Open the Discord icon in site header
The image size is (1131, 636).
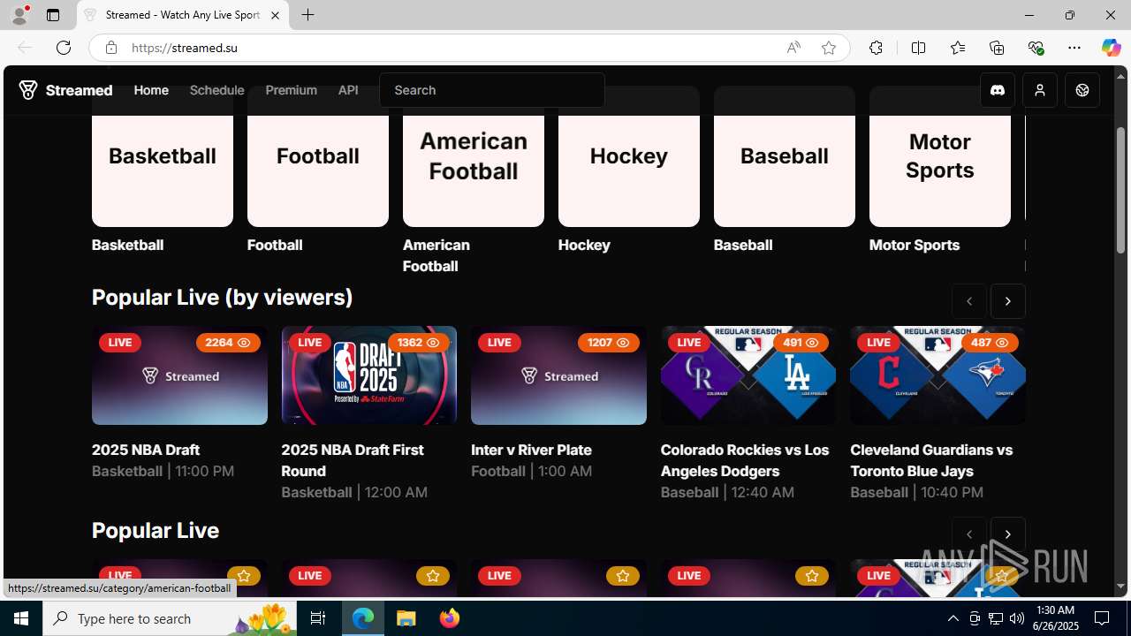(998, 90)
